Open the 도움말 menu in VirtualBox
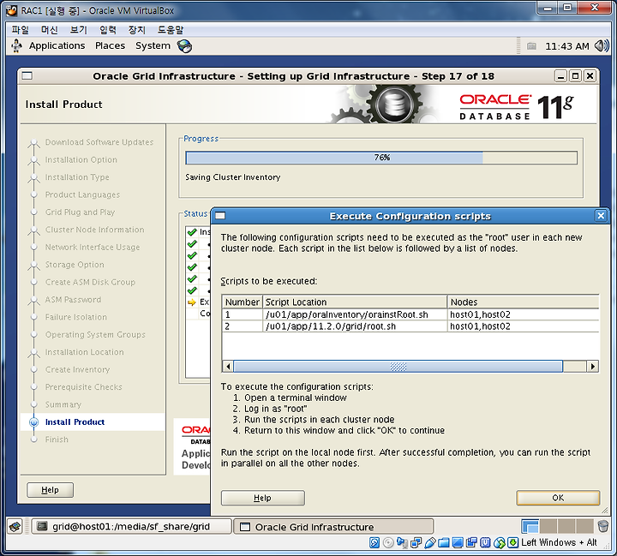The width and height of the screenshot is (617, 556). 171,29
